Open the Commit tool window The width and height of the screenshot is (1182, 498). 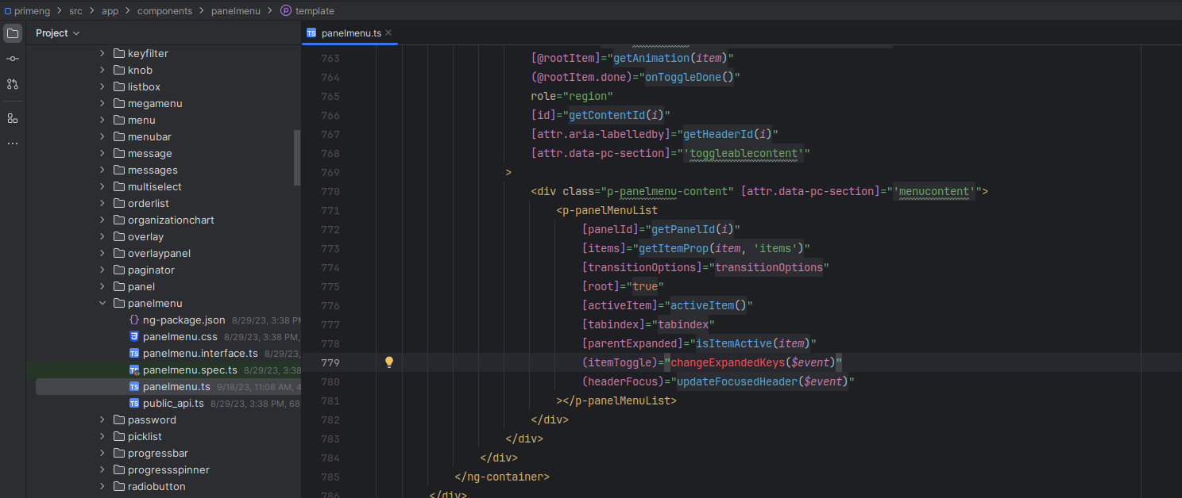pos(12,58)
